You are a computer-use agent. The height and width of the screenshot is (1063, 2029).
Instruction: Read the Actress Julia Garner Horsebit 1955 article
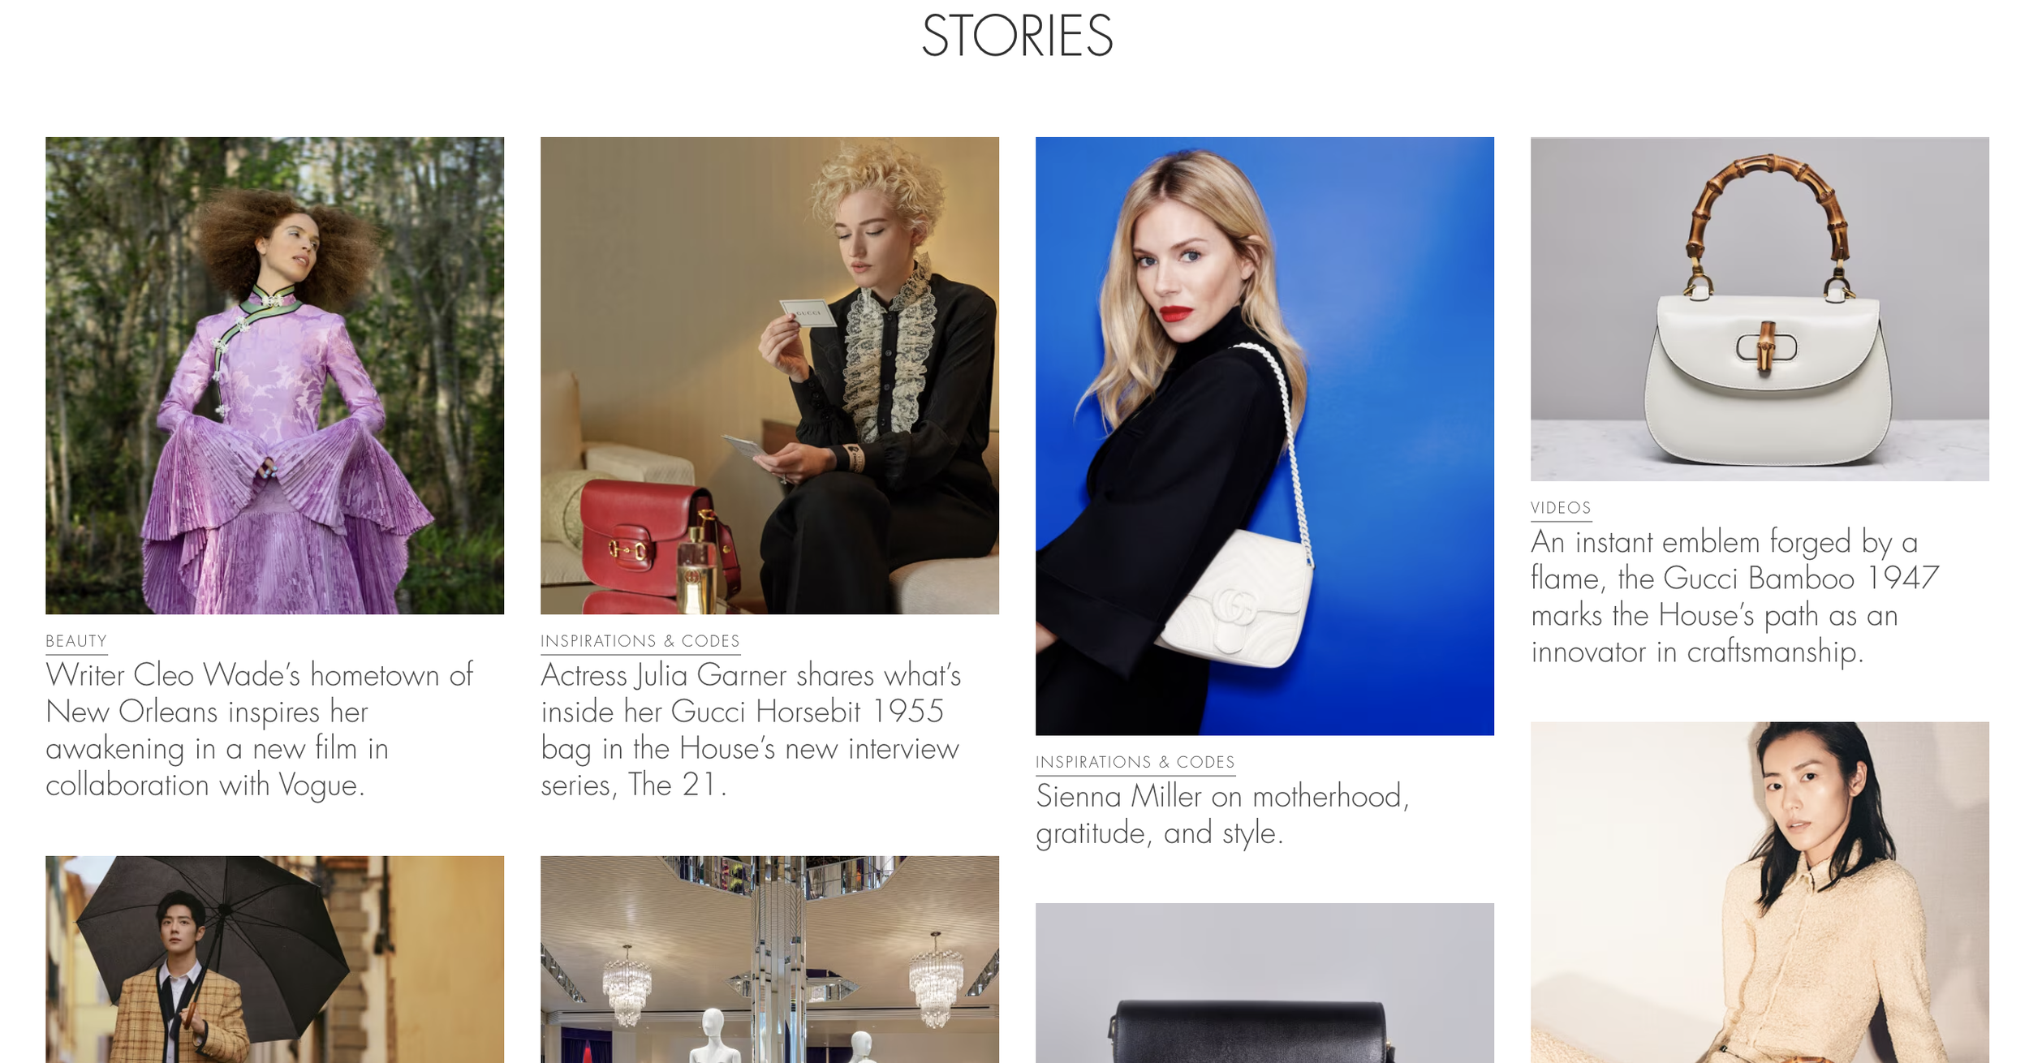751,729
